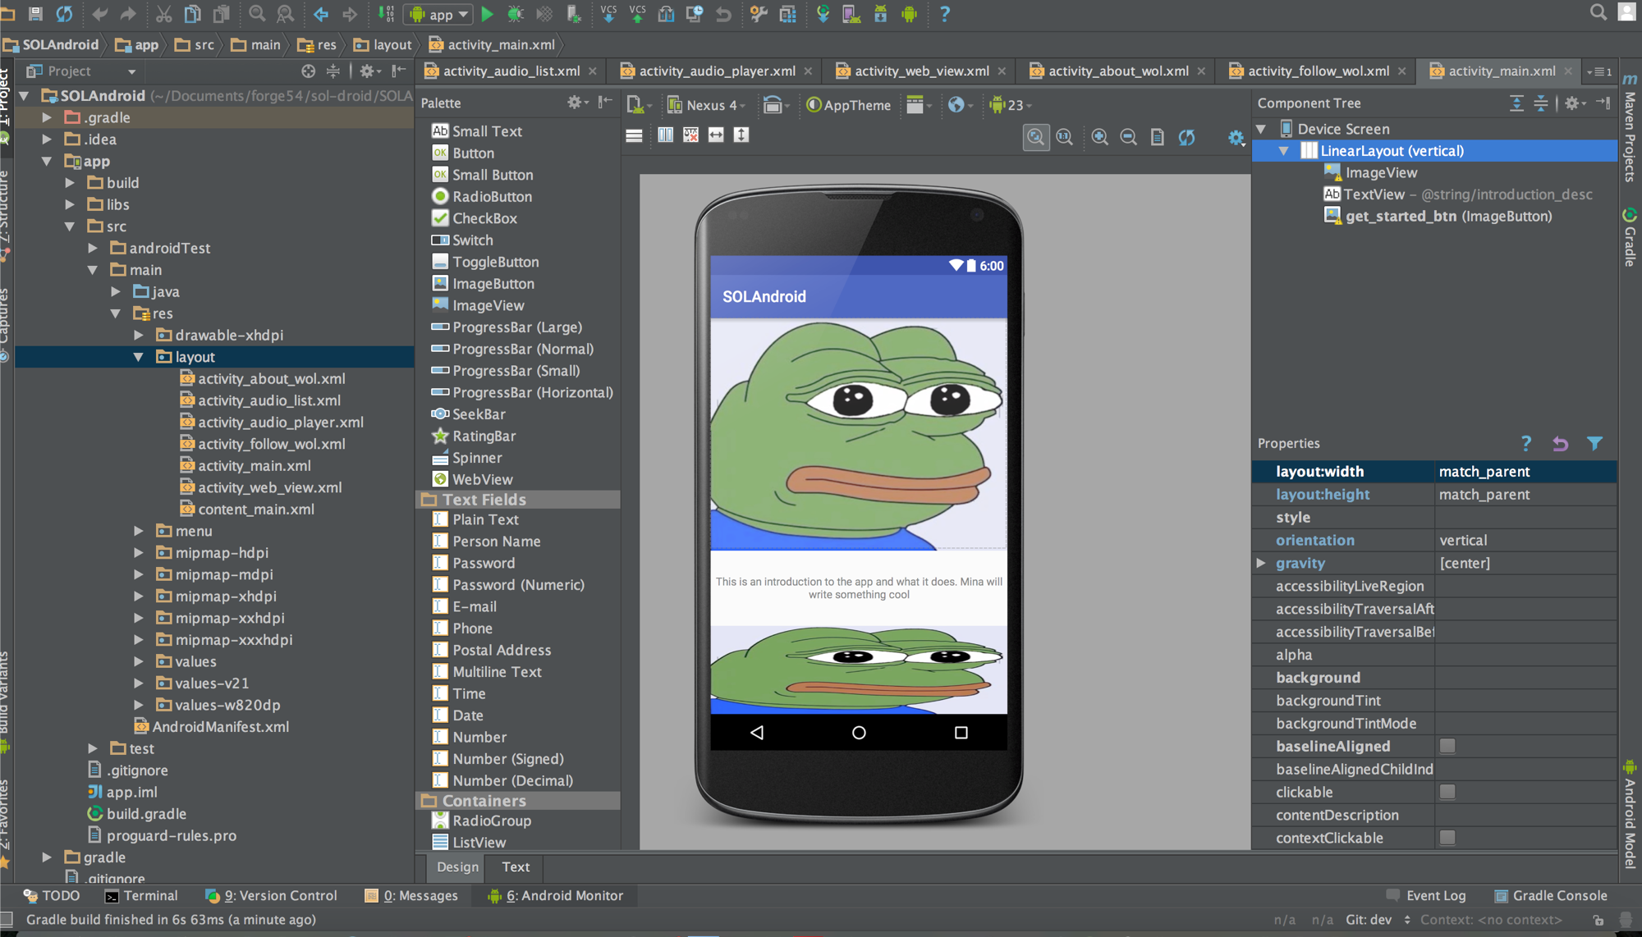
Task: Click the orientation value field
Action: (1525, 540)
